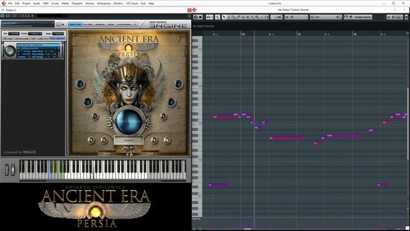
Task: Click the first plugin header icon
Action: pos(3,16)
